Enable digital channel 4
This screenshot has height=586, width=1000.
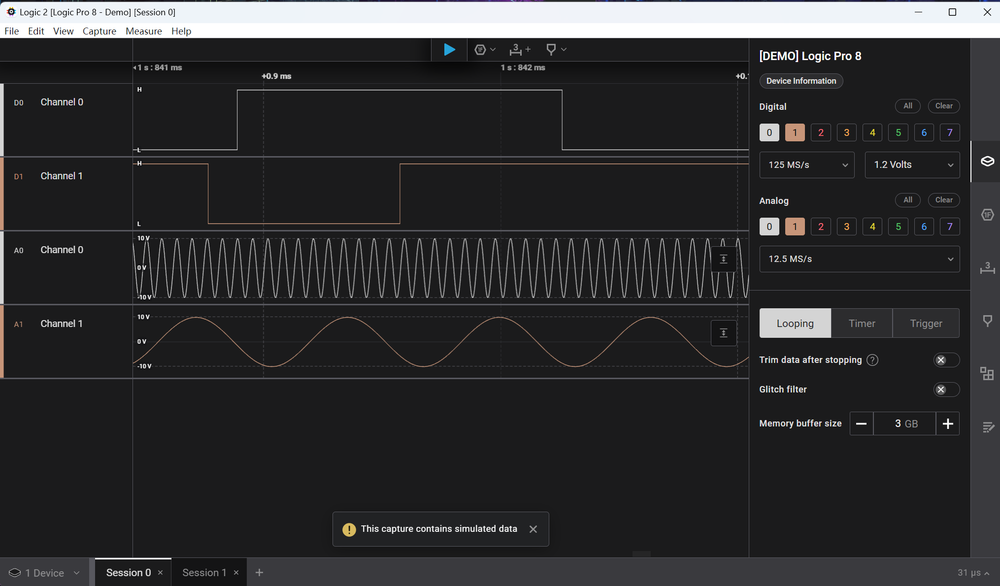pyautogui.click(x=872, y=132)
